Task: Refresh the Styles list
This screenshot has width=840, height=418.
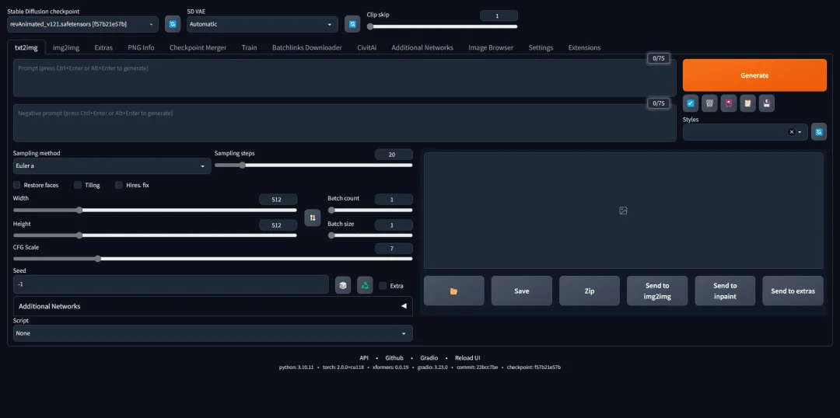Action: coord(818,131)
